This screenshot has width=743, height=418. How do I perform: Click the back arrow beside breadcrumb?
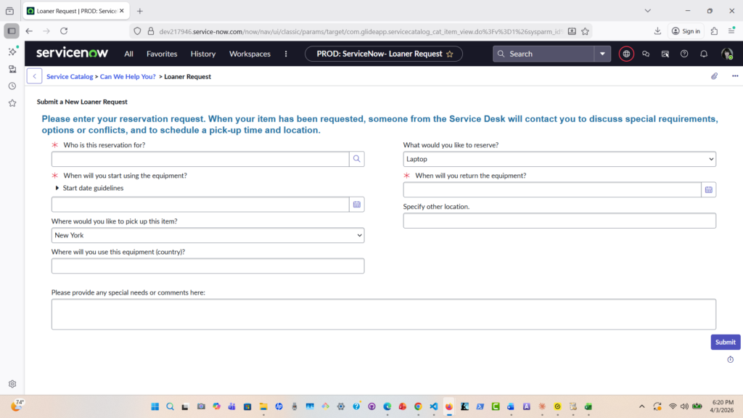pos(34,76)
